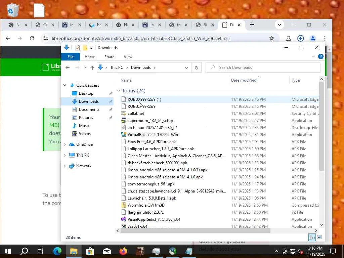Open Task View on the taskbar
The height and width of the screenshot is (258, 344).
tap(40, 251)
